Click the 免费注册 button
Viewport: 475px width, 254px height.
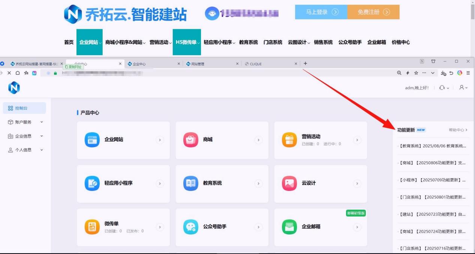[373, 12]
